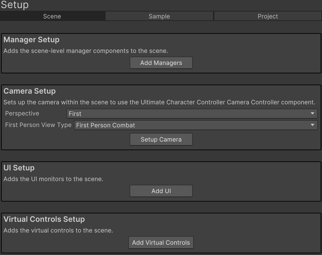Select the Manager Setup heading
The image size is (322, 255).
(31, 40)
